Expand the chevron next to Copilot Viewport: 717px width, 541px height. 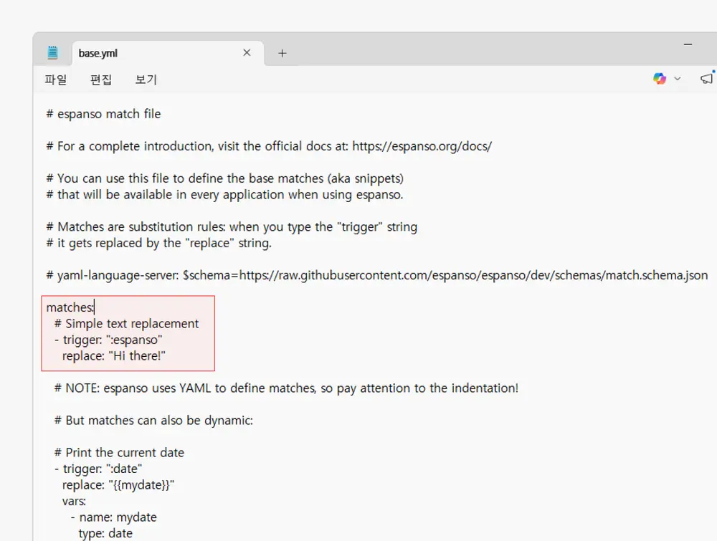pyautogui.click(x=678, y=79)
